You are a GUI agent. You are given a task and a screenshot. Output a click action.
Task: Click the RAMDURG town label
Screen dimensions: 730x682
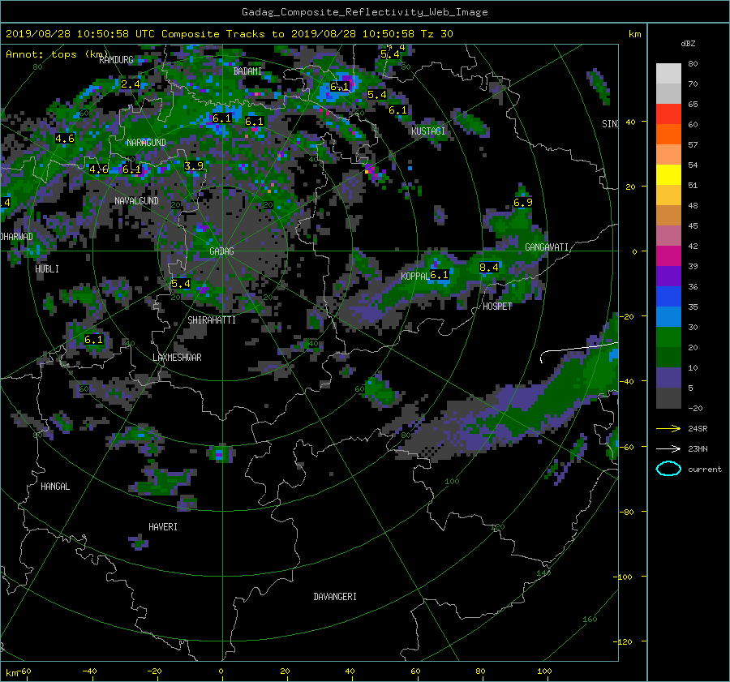click(x=116, y=60)
